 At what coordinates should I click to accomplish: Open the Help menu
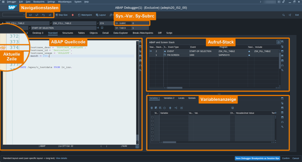click(x=87, y=2)
